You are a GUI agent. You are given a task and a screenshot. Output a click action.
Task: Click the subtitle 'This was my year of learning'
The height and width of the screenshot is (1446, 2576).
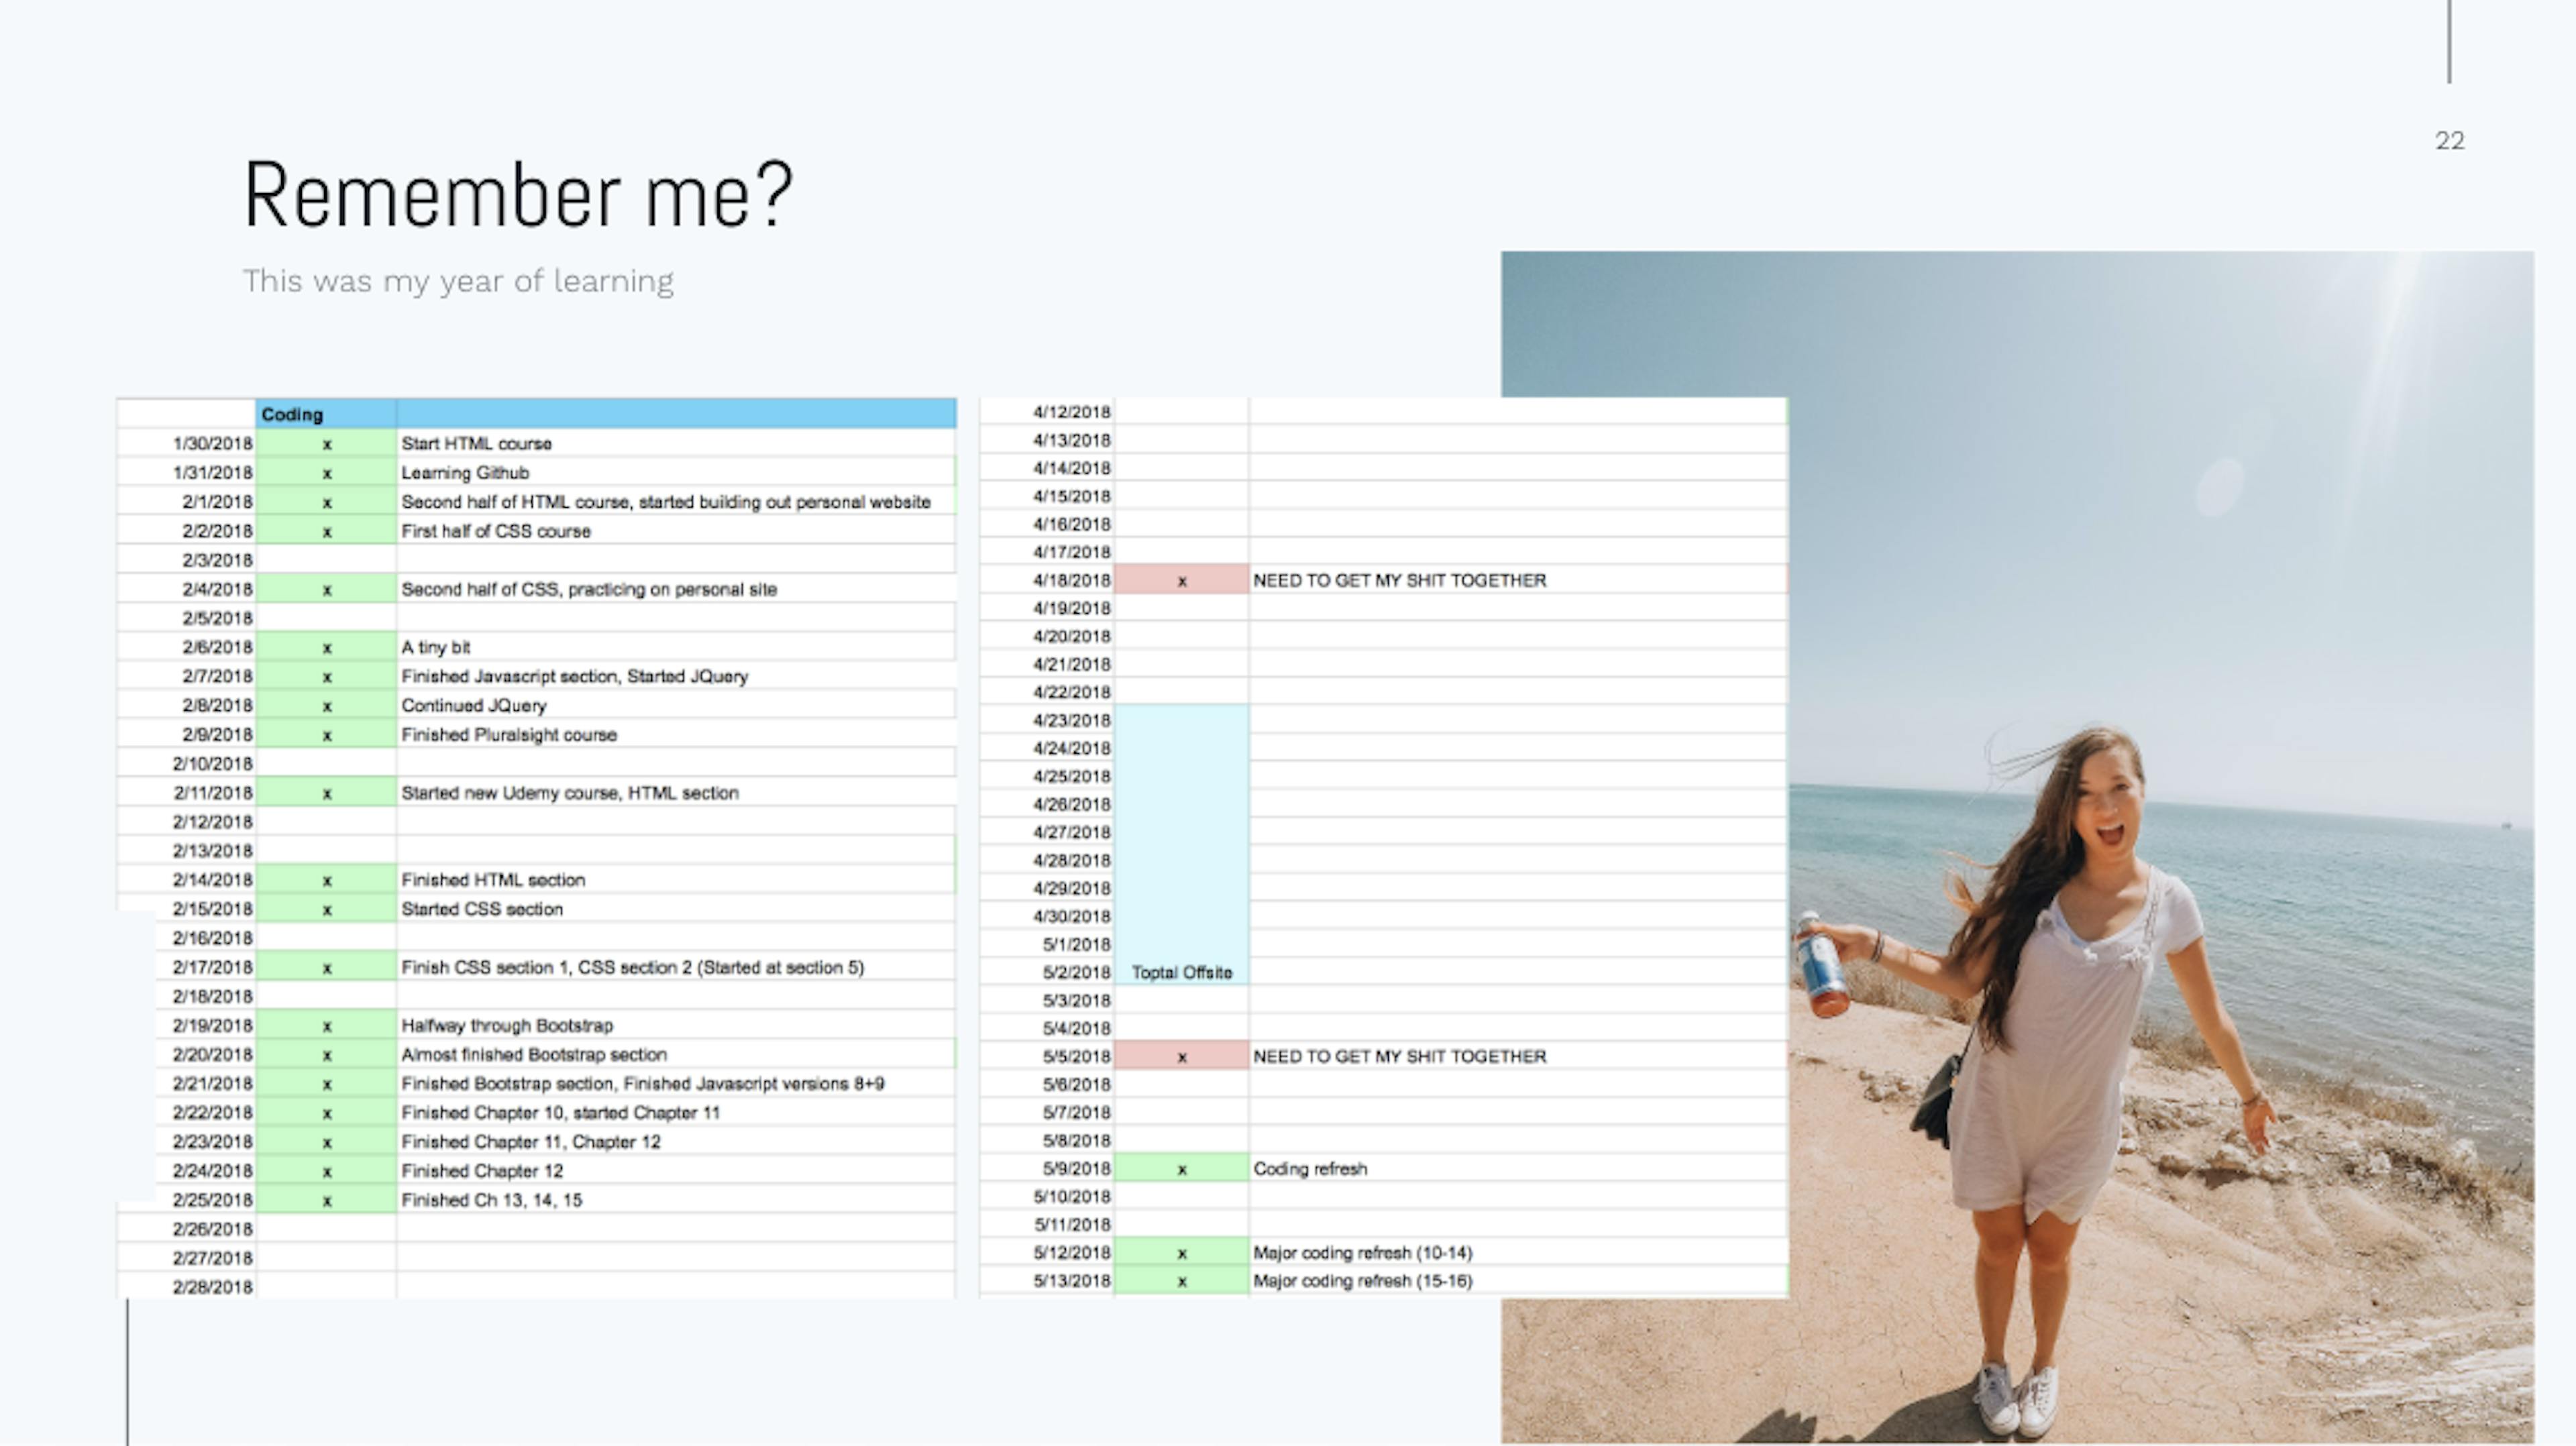[x=458, y=281]
